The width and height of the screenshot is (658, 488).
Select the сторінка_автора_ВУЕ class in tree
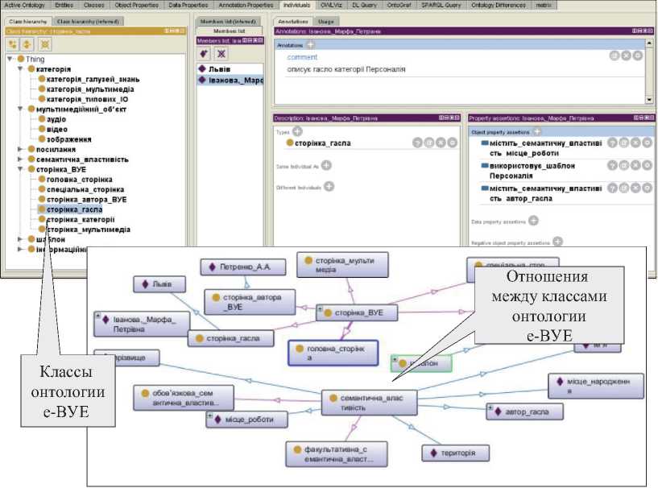pyautogui.click(x=86, y=200)
